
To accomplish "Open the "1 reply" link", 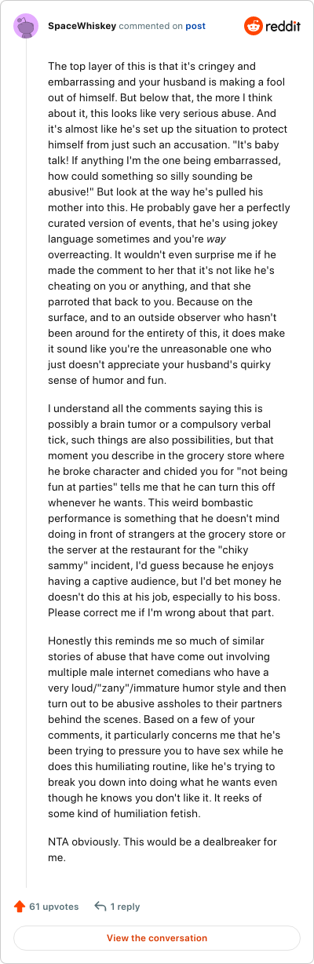I will click(x=125, y=906).
